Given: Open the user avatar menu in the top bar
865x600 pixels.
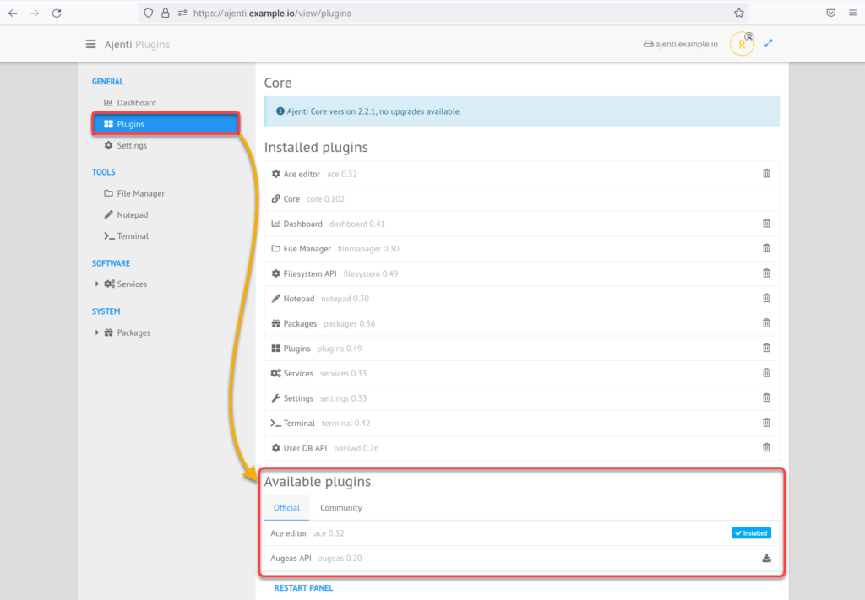Looking at the screenshot, I should 742,43.
